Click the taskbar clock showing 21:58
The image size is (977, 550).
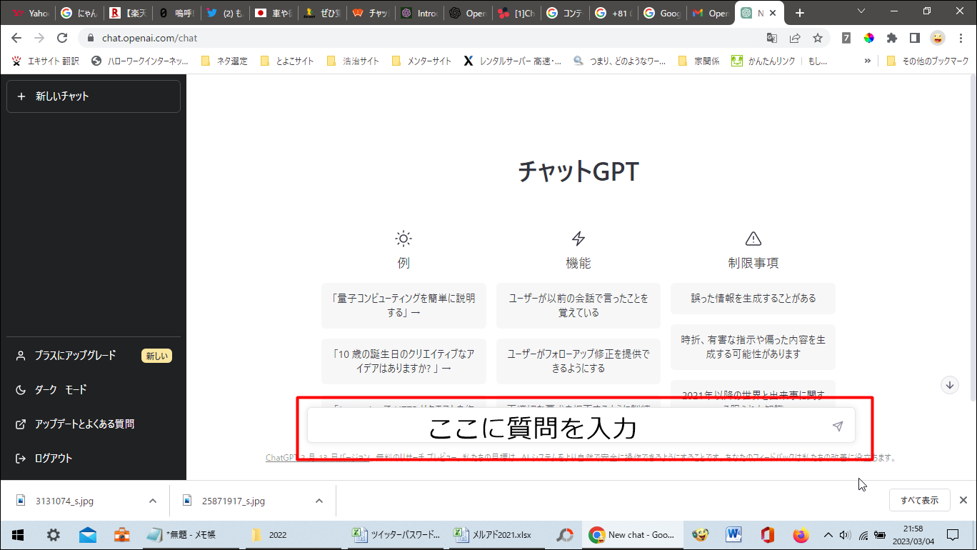point(913,534)
